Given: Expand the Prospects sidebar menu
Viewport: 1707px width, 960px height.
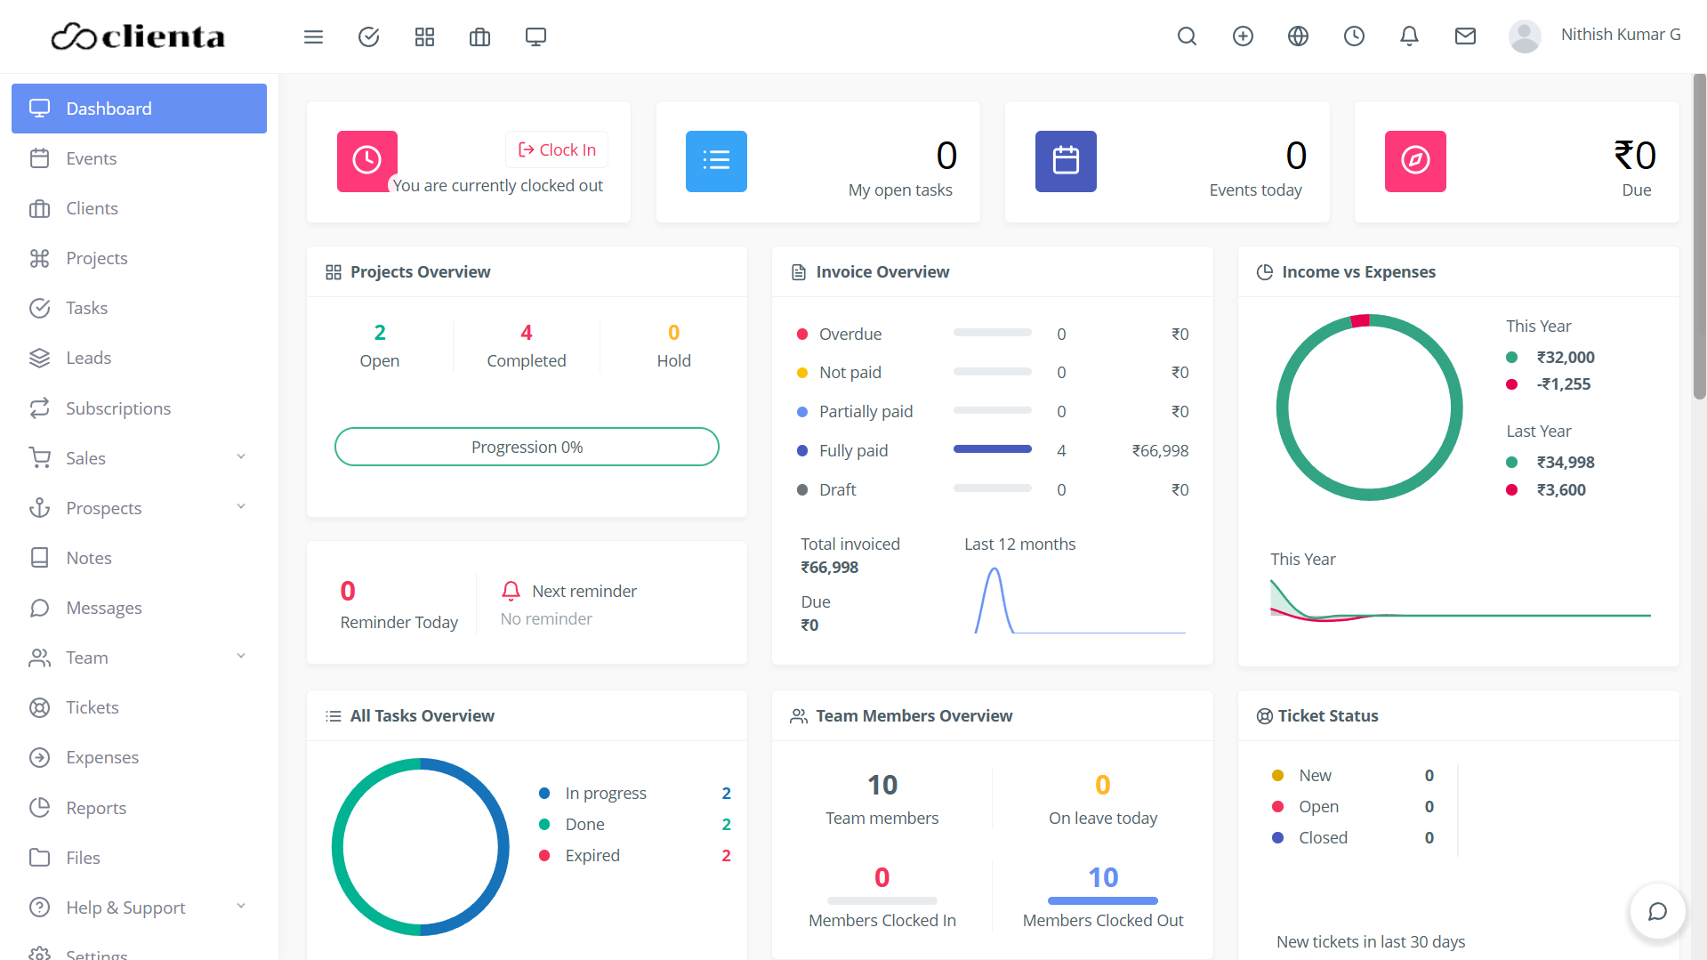Looking at the screenshot, I should [138, 507].
